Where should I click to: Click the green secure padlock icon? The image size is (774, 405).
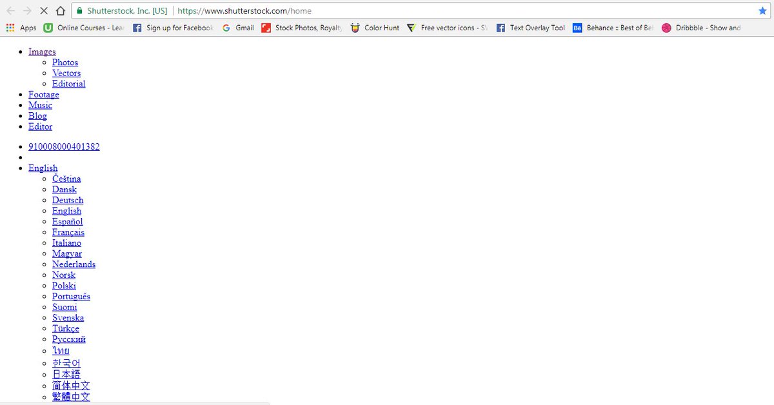(79, 11)
